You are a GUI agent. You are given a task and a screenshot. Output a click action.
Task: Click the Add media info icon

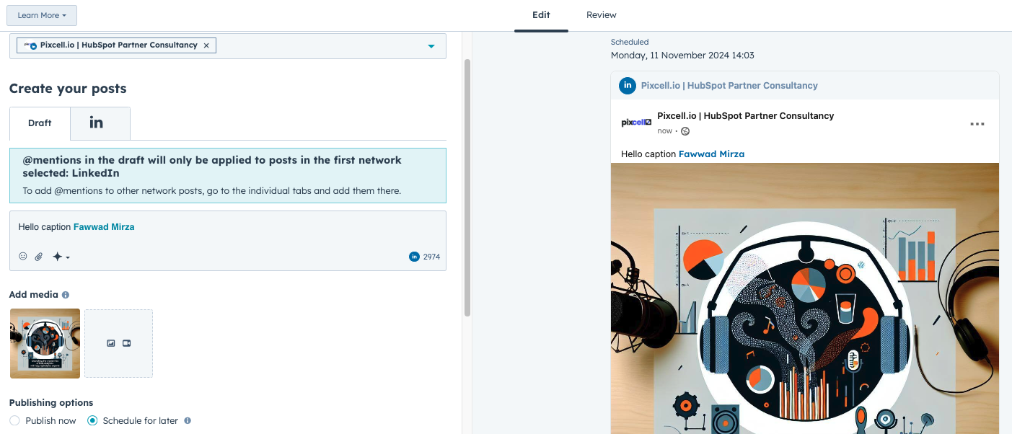point(66,295)
